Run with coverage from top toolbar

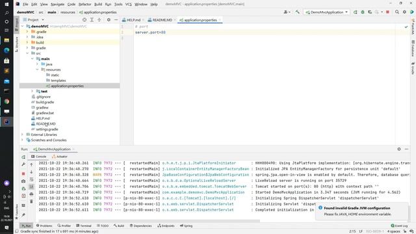pos(370,12)
